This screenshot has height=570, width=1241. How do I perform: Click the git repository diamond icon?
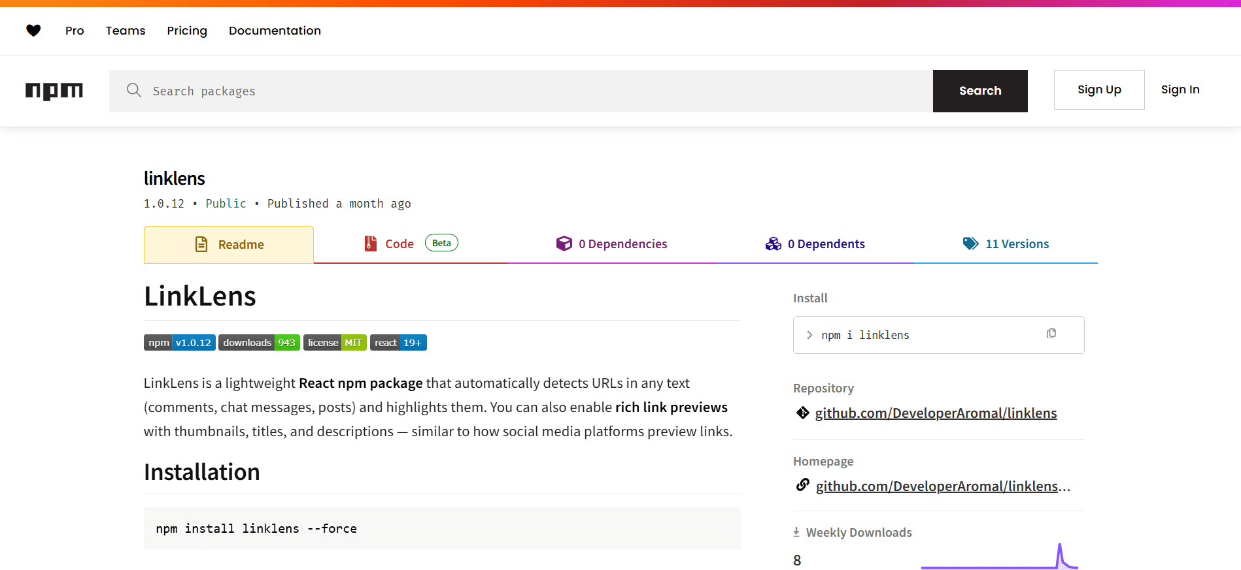802,413
